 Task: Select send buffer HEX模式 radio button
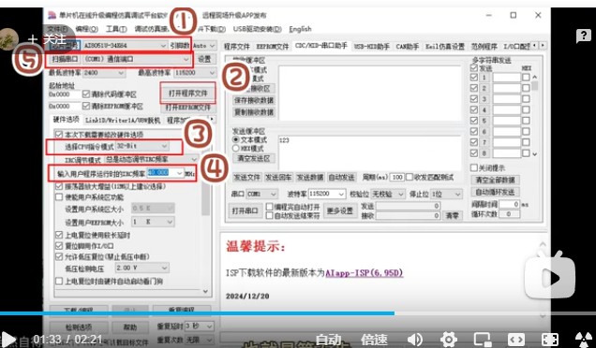click(x=235, y=148)
